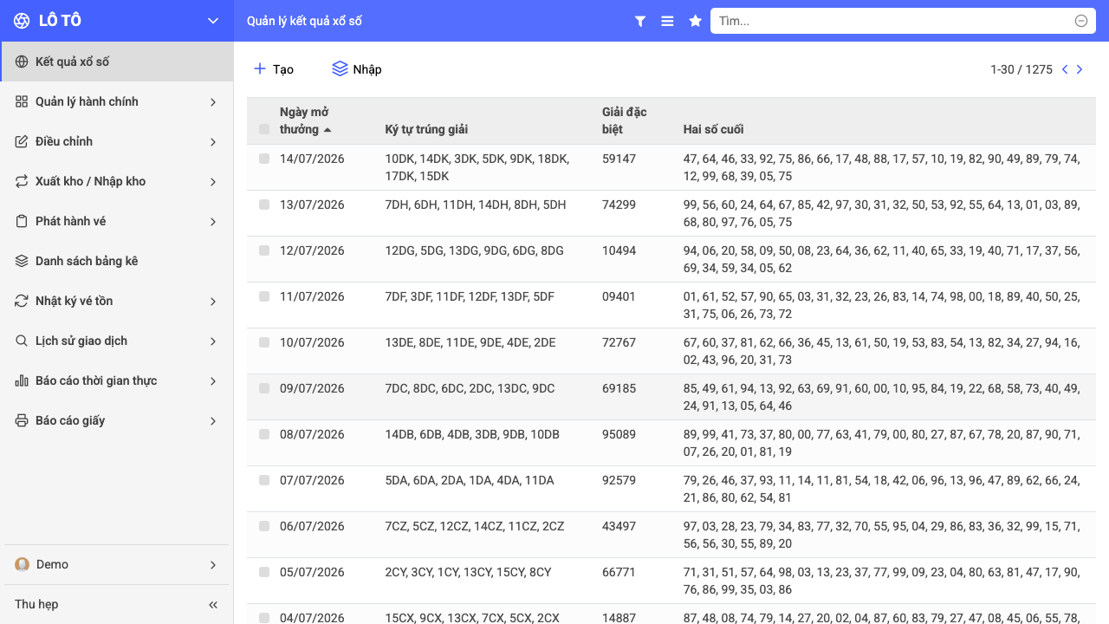Open the Lô Tô header dropdown chevron

pos(213,21)
